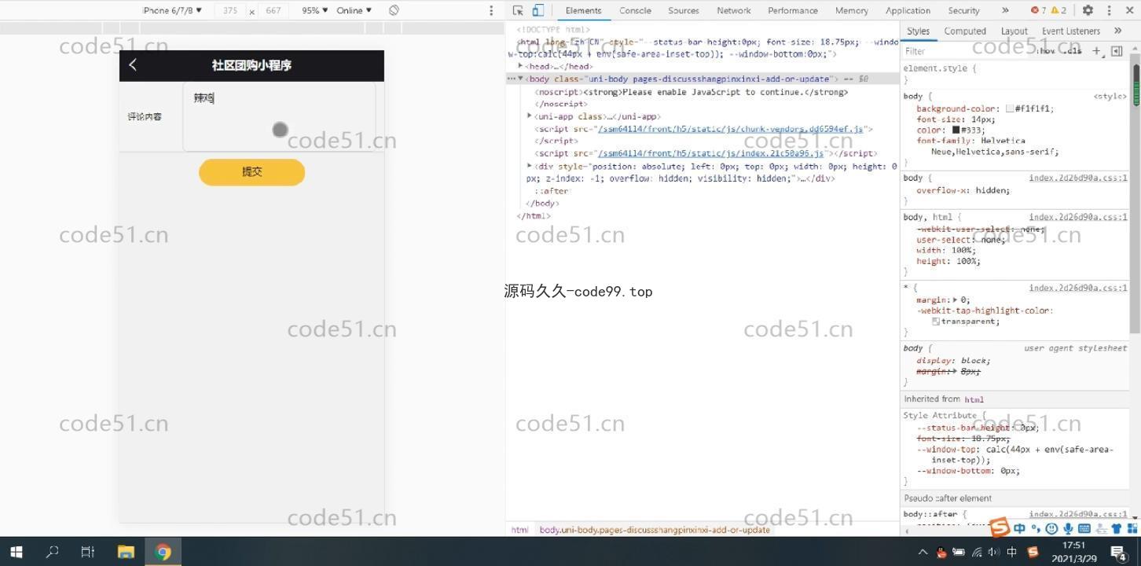Image resolution: width=1141 pixels, height=566 pixels.
Task: Open the index.21c50a96.js script link
Action: [x=710, y=153]
